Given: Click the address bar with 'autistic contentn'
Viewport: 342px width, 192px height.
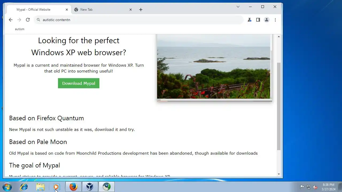Looking at the screenshot, I should [139, 20].
